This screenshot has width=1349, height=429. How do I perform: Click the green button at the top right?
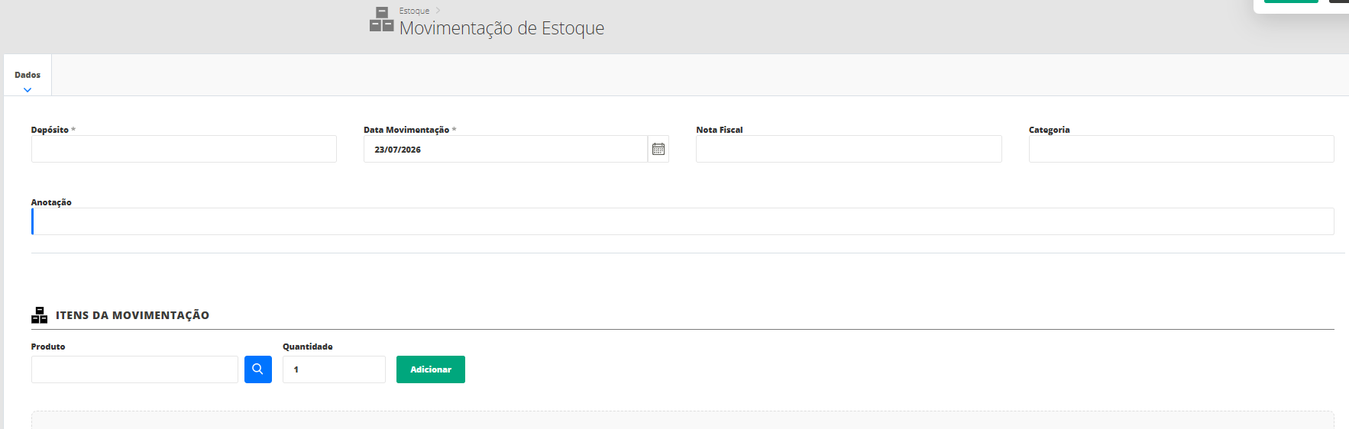coord(1291,2)
